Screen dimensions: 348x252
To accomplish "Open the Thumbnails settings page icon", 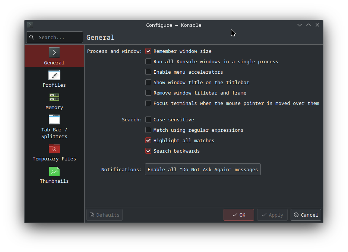I will click(54, 171).
